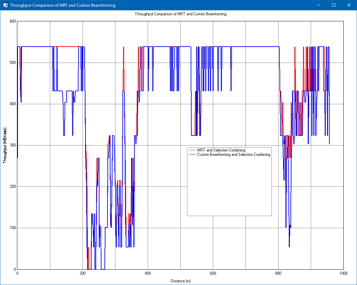Image resolution: width=357 pixels, height=285 pixels.
Task: Click the 1000 tick label on the x-axis
Action: click(x=343, y=273)
